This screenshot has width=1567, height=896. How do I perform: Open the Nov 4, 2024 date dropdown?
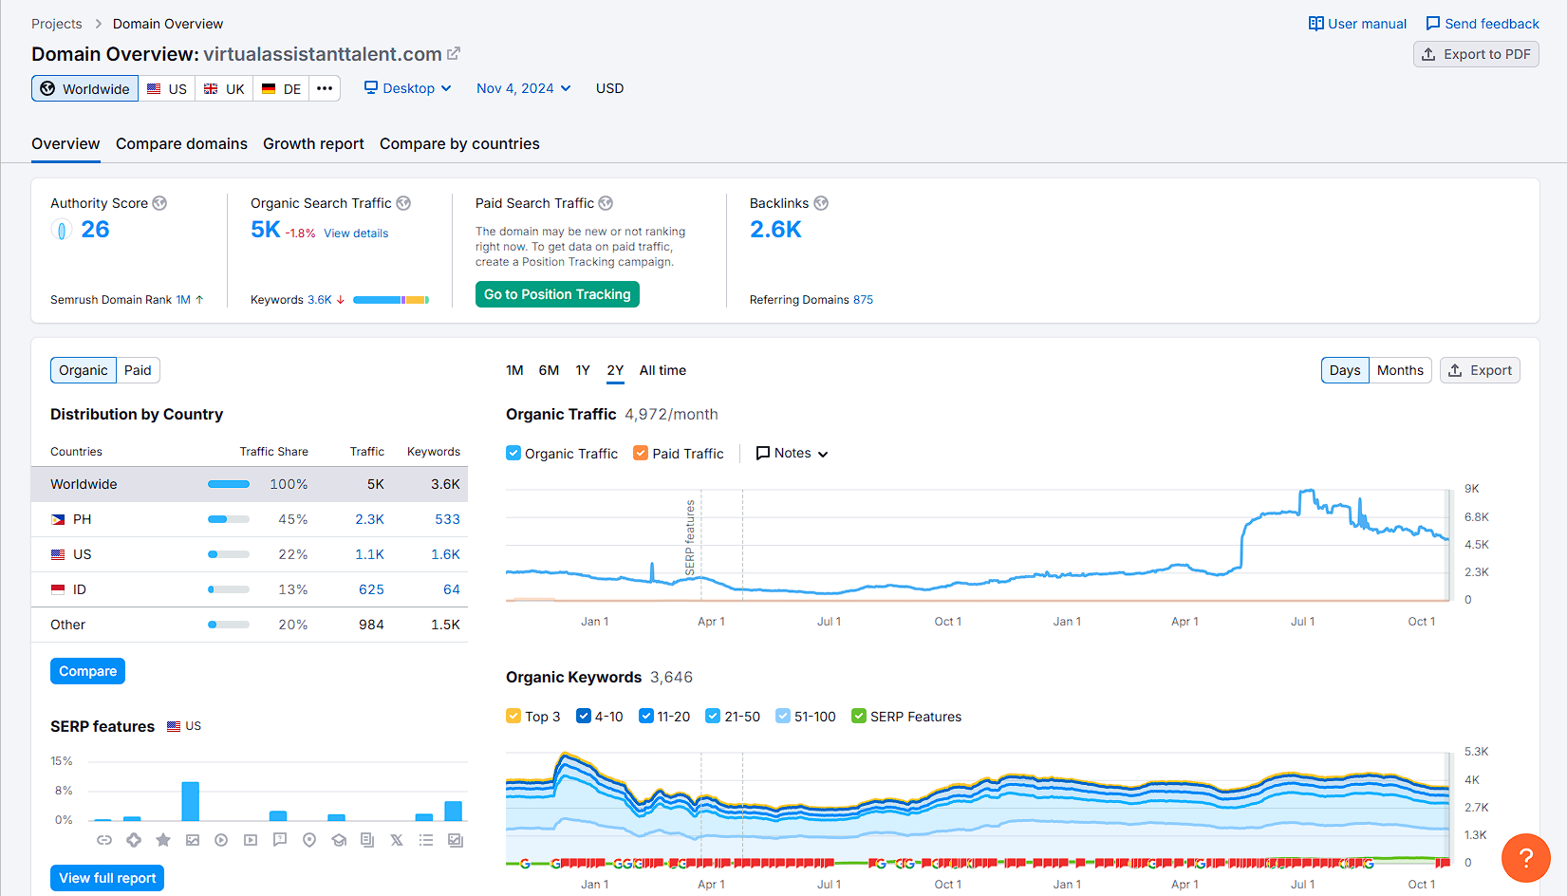524,88
